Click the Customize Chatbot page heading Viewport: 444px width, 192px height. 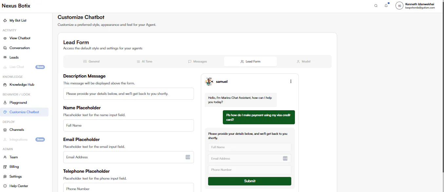(81, 17)
